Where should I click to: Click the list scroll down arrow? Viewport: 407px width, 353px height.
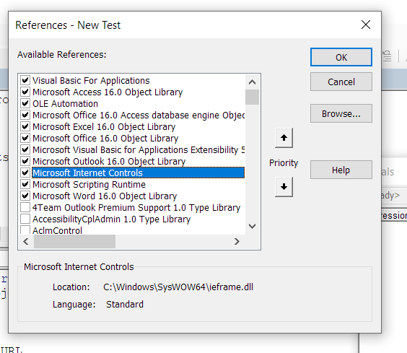pyautogui.click(x=252, y=226)
